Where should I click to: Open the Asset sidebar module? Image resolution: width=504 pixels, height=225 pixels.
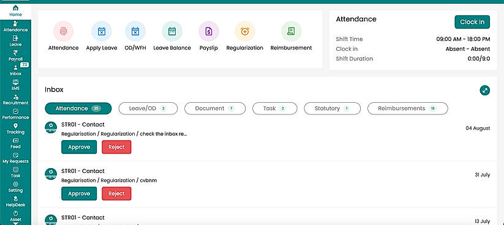pyautogui.click(x=15, y=216)
